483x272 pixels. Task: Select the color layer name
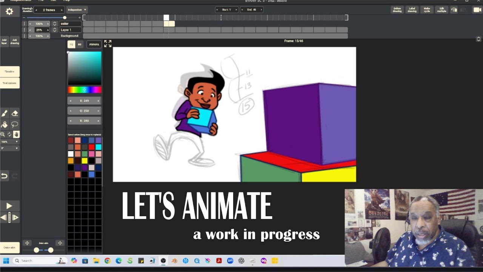71,24
